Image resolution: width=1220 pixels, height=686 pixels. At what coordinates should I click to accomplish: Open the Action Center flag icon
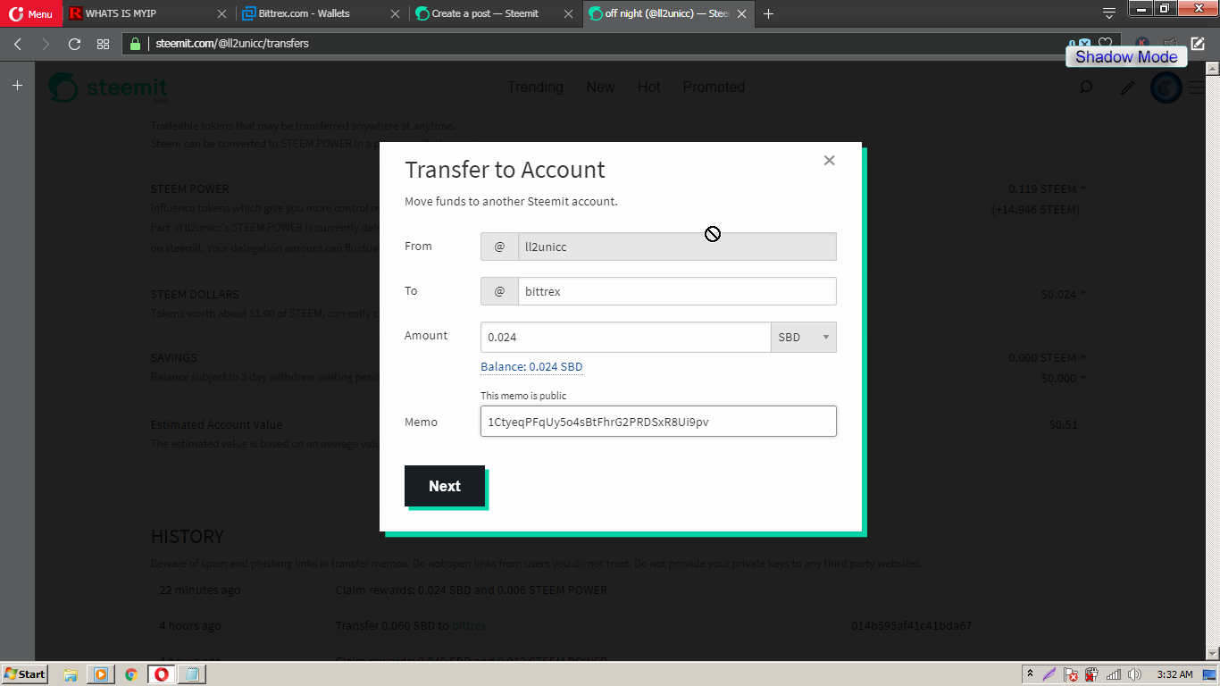[x=1071, y=675]
